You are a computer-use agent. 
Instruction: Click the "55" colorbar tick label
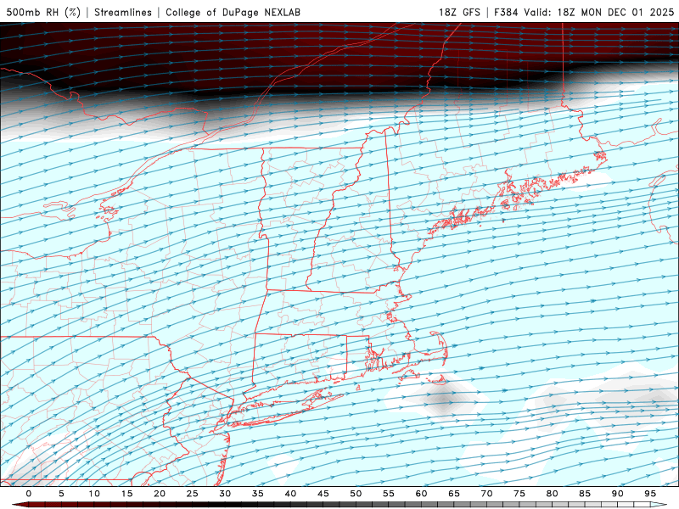pos(389,494)
